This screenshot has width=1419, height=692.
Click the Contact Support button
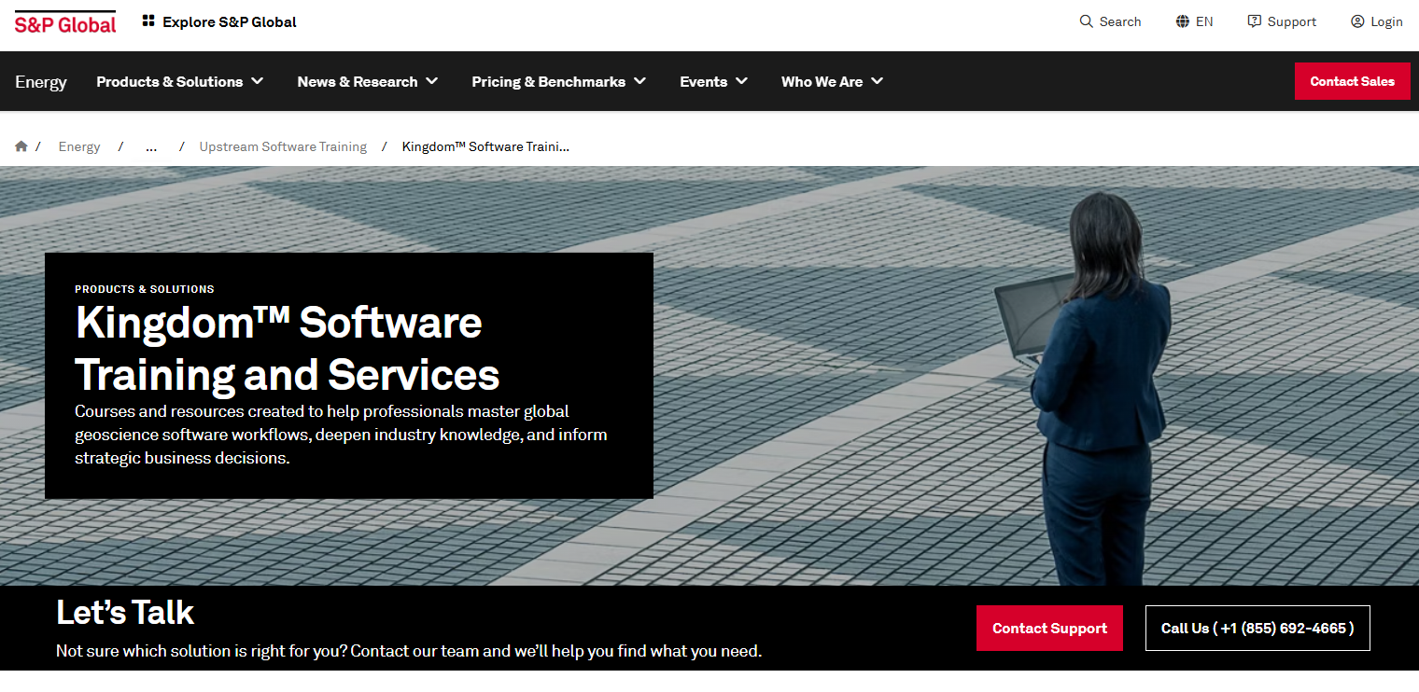1050,629
